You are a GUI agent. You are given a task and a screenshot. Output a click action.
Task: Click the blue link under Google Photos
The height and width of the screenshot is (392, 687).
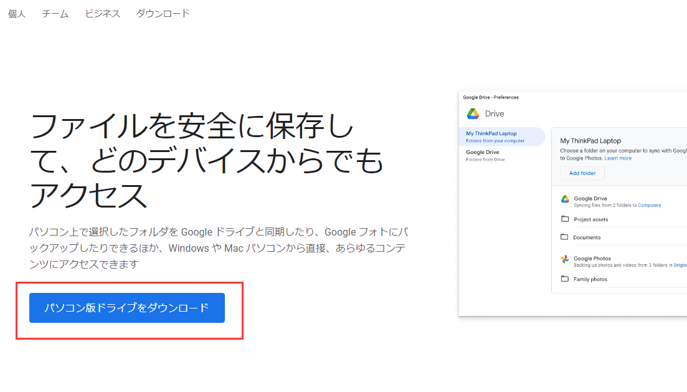click(x=680, y=265)
